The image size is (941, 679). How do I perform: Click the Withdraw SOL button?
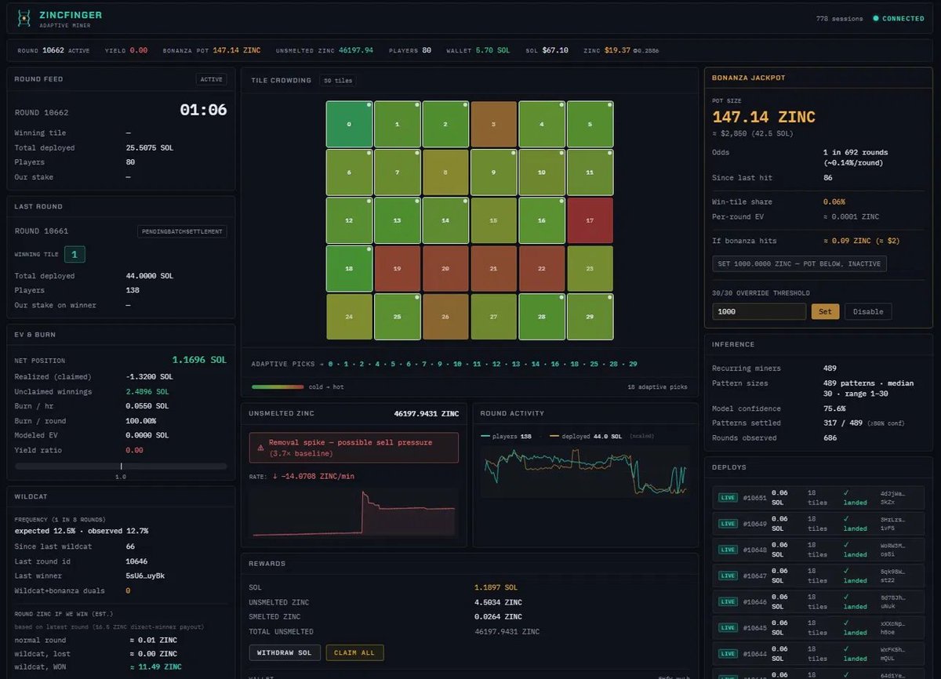coord(283,652)
